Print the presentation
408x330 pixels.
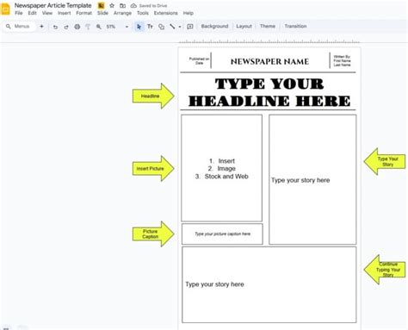(x=77, y=27)
